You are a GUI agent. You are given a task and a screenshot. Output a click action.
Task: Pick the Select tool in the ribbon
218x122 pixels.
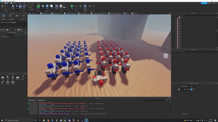pos(13,7)
